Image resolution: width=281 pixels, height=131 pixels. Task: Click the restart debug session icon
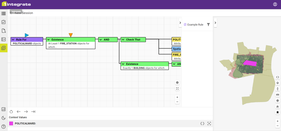(11, 112)
